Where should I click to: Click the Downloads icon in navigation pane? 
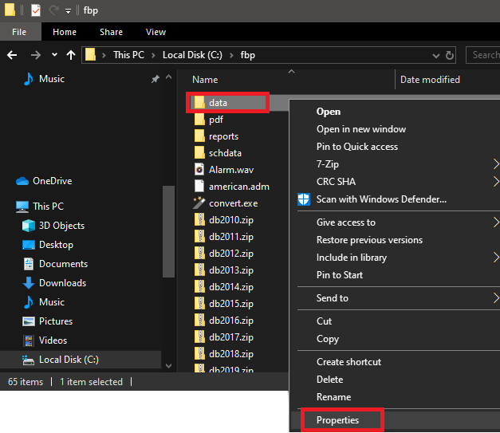pos(29,283)
